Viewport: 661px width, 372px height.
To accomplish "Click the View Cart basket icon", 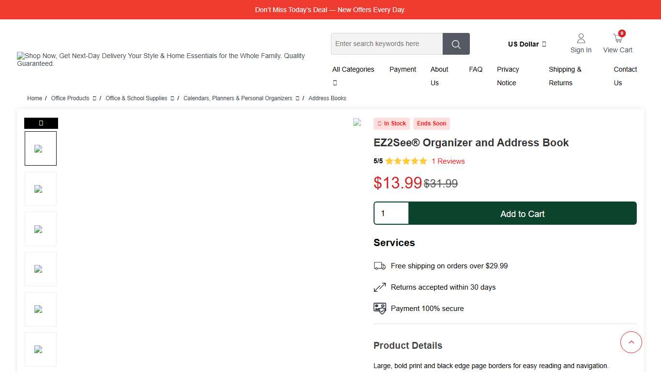I will 617,37.
